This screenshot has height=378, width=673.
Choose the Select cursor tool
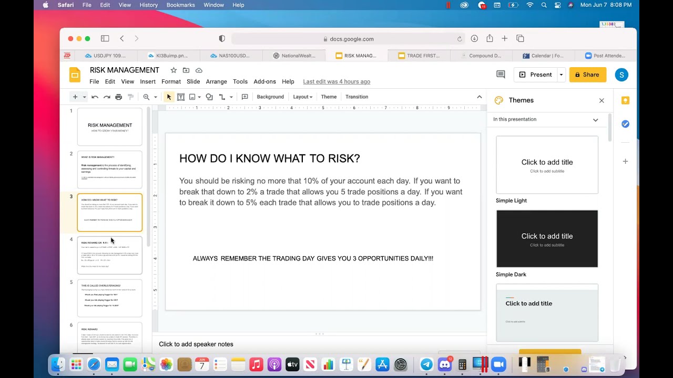tap(169, 97)
